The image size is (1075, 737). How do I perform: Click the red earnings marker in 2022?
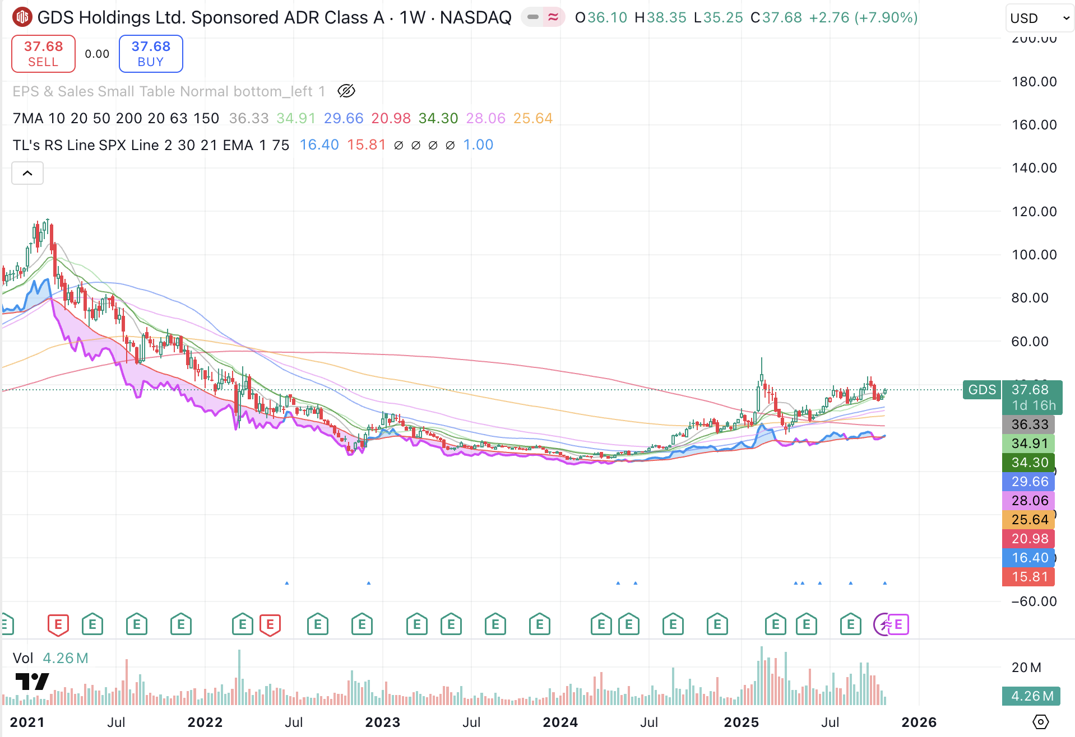click(270, 624)
